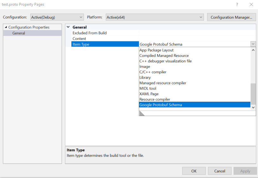Click the help question mark icon
Screen dimensions: 258x178
(x=237, y=4)
